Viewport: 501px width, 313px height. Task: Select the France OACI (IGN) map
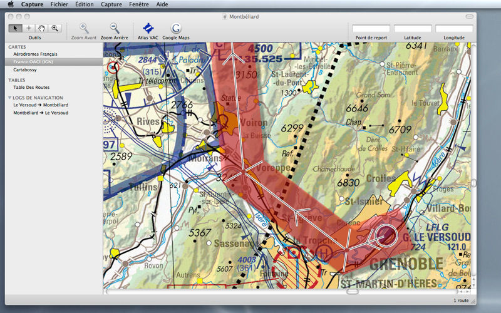point(54,61)
